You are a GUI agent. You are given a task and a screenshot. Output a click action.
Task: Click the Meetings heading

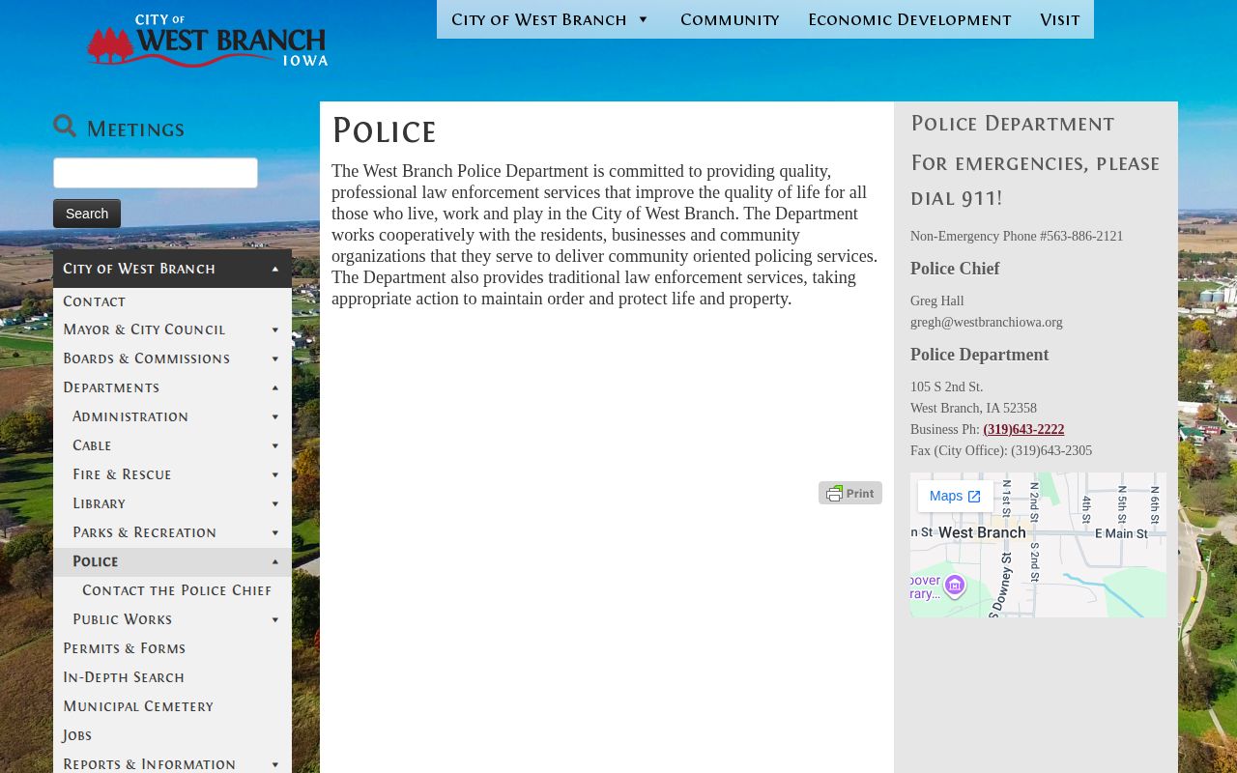tap(135, 129)
